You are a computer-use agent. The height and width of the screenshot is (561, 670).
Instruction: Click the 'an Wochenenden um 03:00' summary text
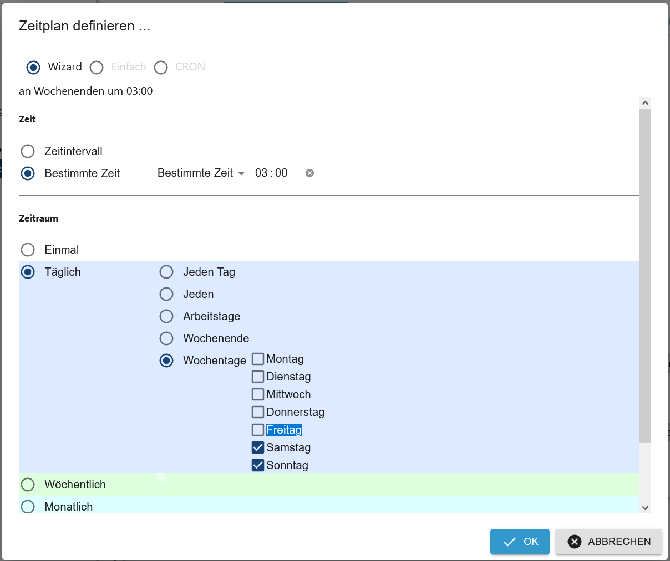click(86, 91)
